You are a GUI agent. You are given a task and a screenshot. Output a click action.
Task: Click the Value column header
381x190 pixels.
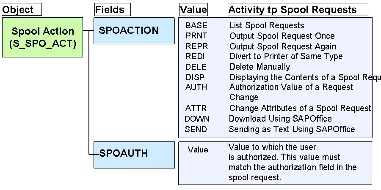[193, 9]
